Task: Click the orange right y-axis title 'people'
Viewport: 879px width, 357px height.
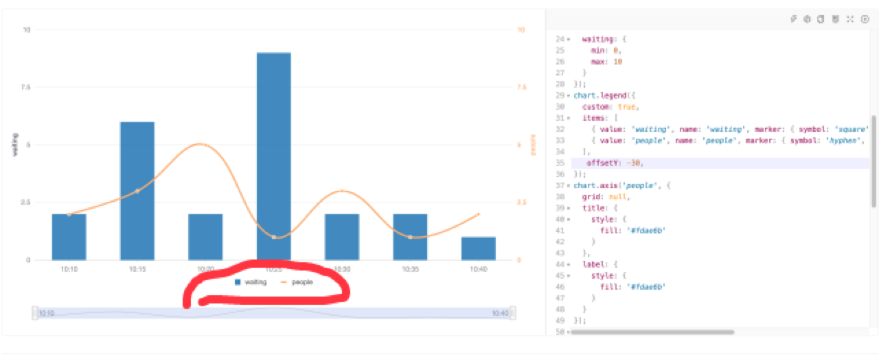Action: point(533,145)
